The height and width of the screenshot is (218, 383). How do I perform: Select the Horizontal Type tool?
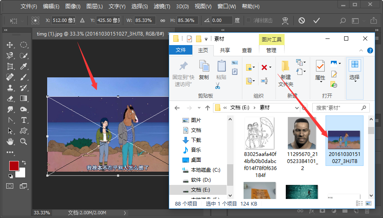point(24,120)
